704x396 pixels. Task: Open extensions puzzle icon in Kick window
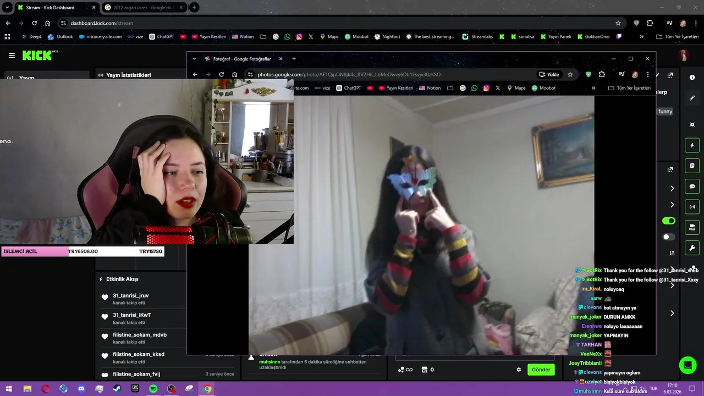click(650, 23)
